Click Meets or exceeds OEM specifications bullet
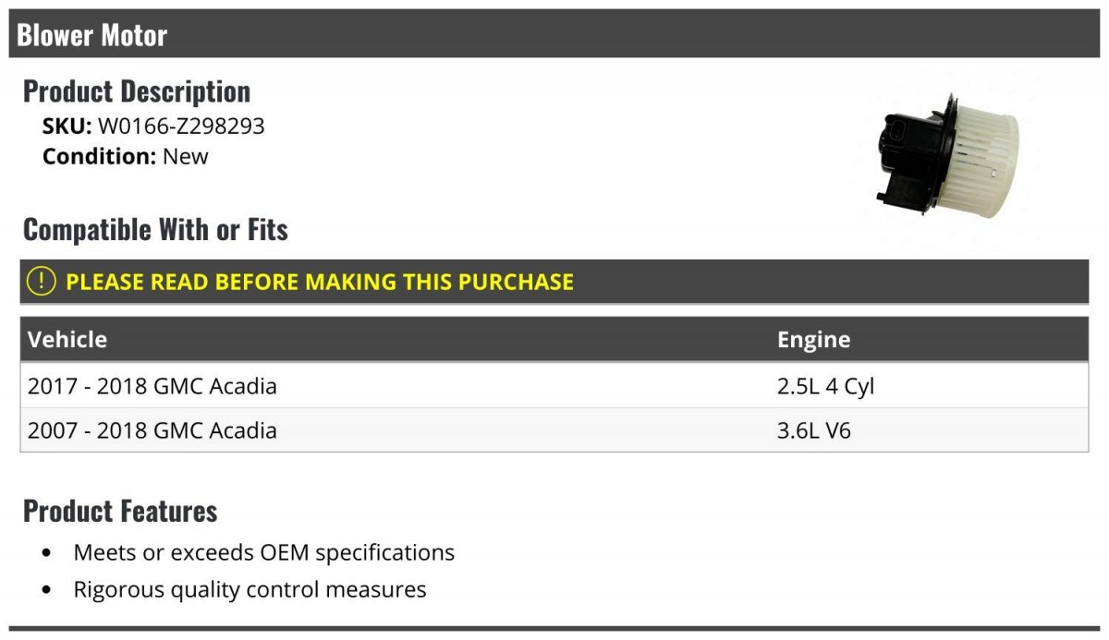Screen dimensions: 1109x640 pos(264,552)
